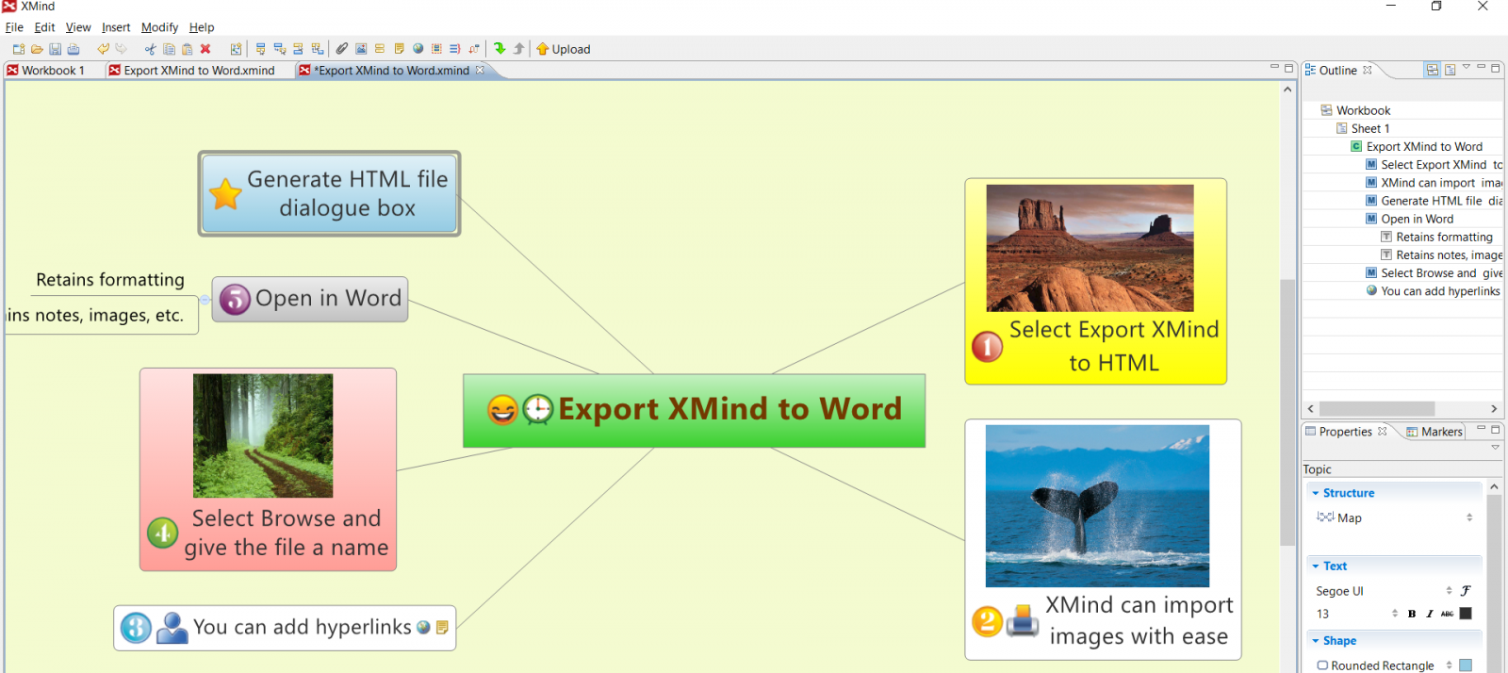
Task: Toggle the Outline show-current-sheet view button
Action: pyautogui.click(x=1451, y=70)
